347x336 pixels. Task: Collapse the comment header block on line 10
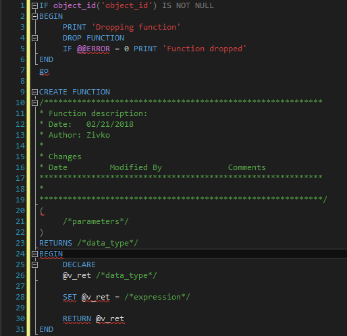click(34, 103)
